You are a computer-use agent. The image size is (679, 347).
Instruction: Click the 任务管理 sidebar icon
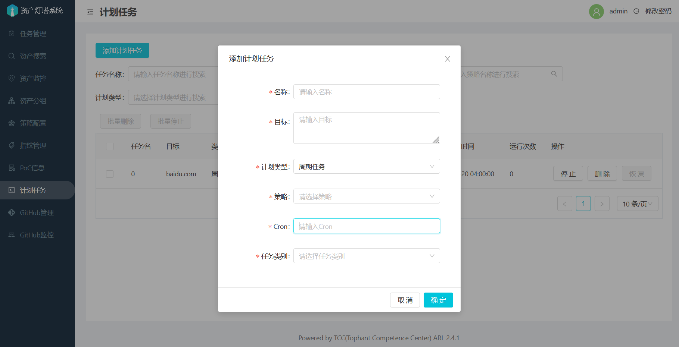click(12, 34)
